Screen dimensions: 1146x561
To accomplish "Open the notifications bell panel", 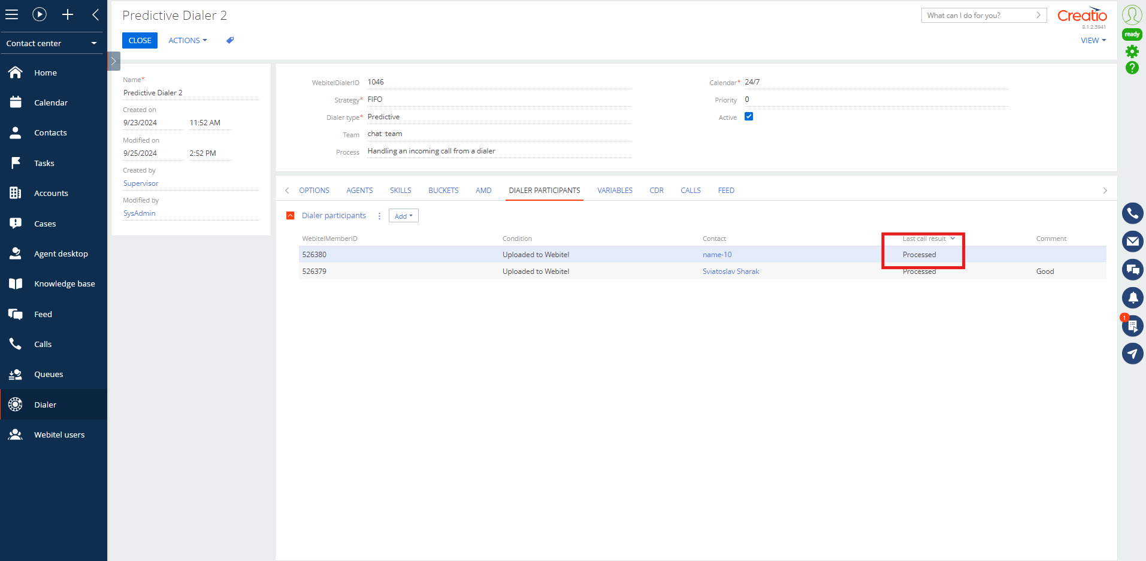I will pos(1132,297).
